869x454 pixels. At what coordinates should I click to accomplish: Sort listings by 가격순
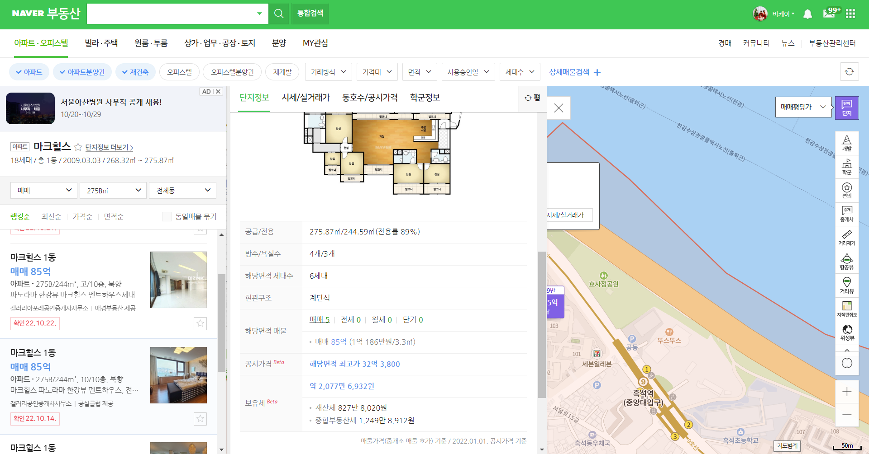pyautogui.click(x=82, y=217)
